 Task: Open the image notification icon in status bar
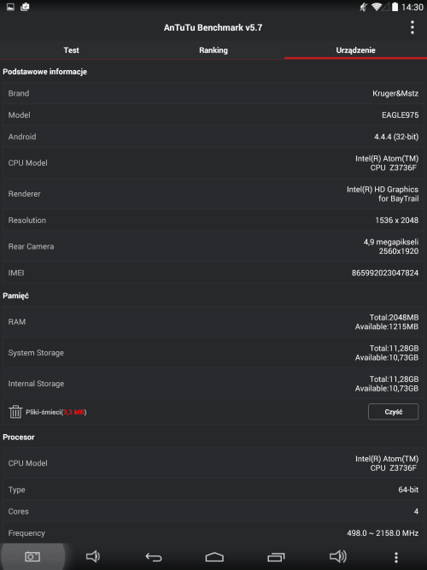point(10,7)
